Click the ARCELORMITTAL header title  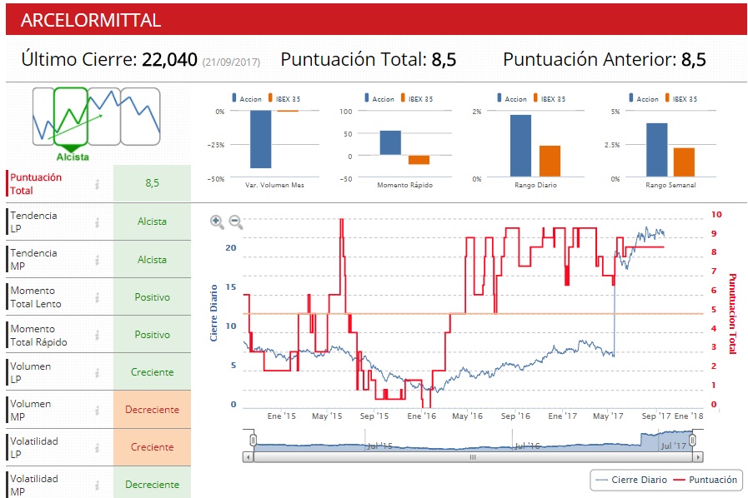tap(91, 20)
